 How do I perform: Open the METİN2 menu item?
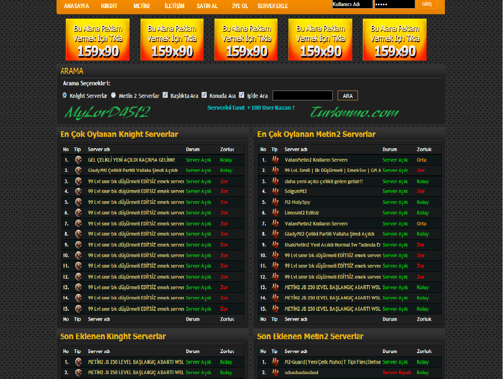(142, 6)
